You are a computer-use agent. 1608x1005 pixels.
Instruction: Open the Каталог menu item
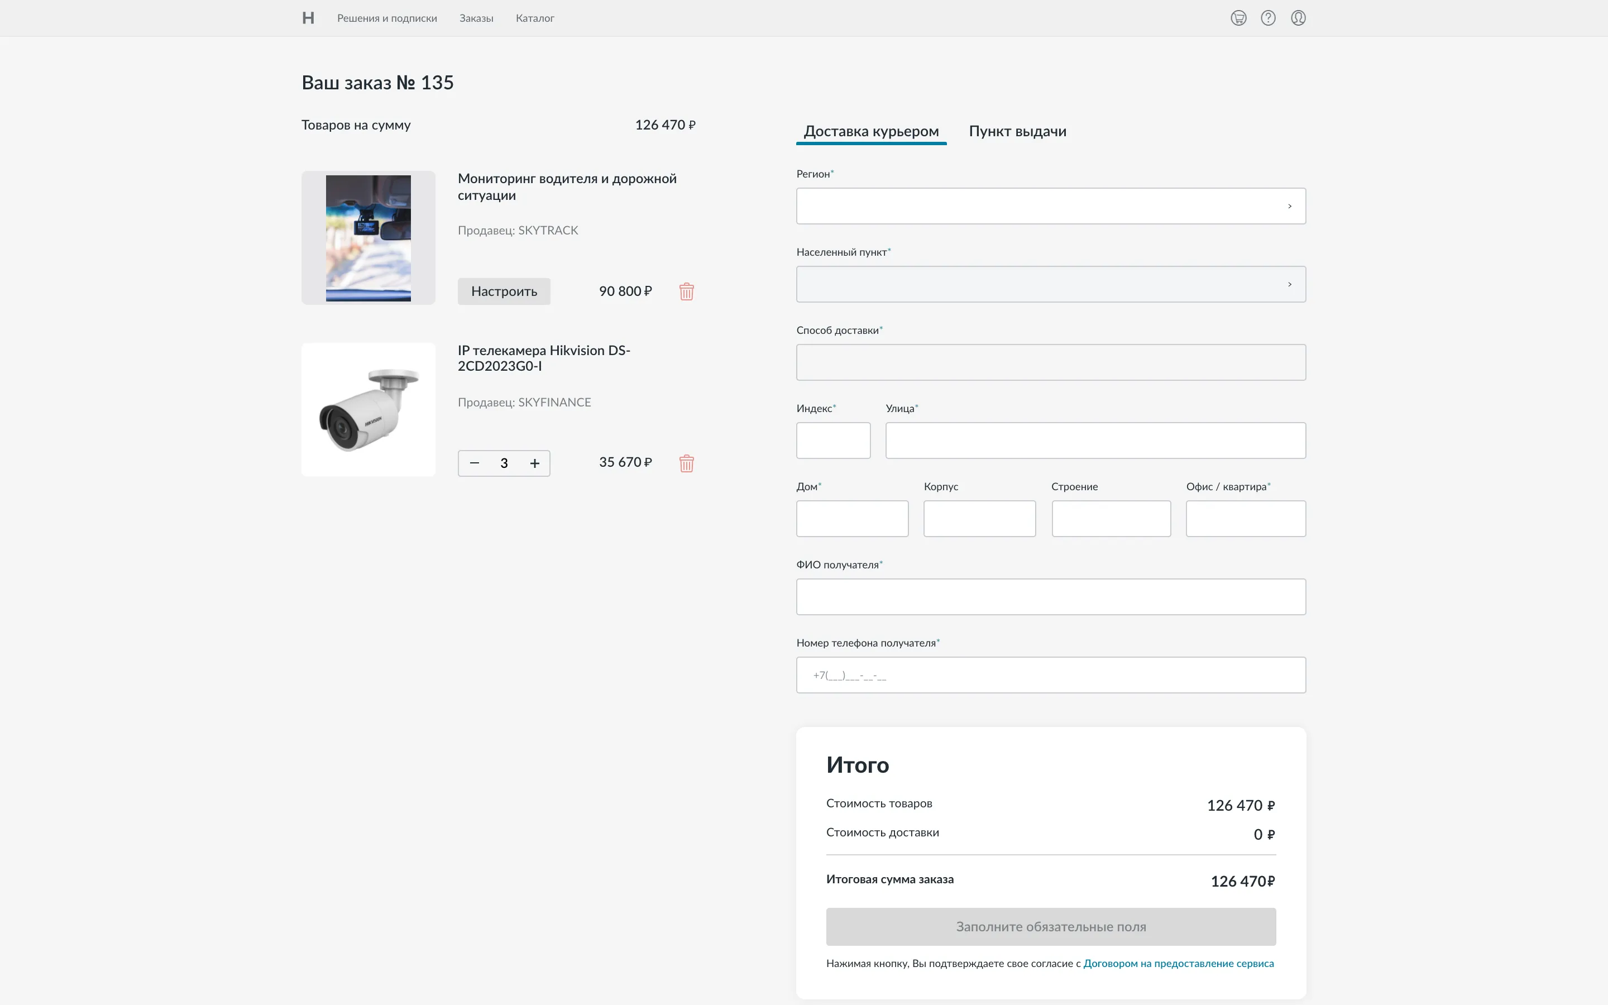pos(534,18)
